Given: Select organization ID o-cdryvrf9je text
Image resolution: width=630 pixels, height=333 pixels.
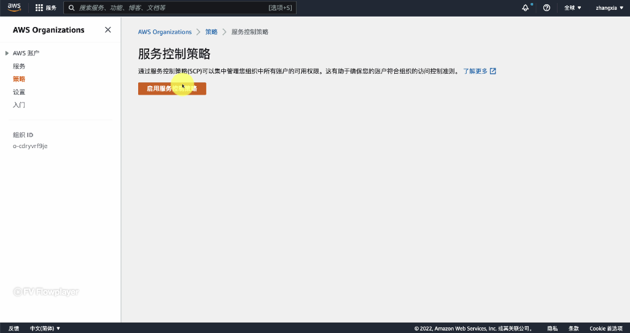Looking at the screenshot, I should point(30,146).
